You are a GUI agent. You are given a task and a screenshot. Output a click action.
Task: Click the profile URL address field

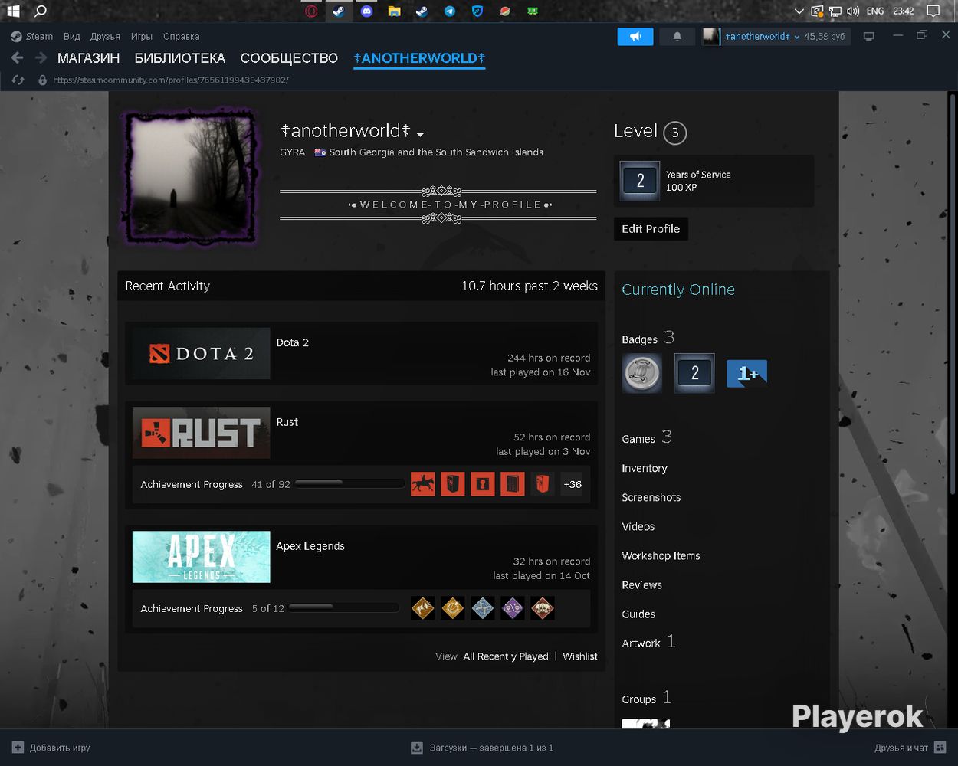171,80
